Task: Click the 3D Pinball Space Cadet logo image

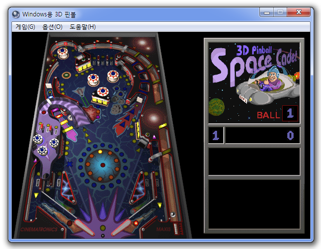Action: pyautogui.click(x=254, y=83)
